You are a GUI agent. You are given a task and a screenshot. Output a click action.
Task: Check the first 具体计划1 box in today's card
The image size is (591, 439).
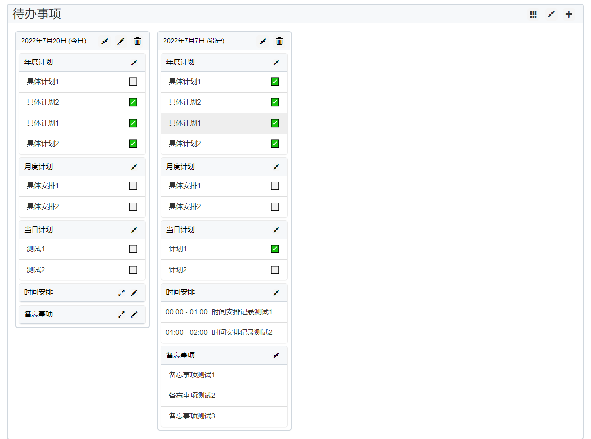pos(133,82)
